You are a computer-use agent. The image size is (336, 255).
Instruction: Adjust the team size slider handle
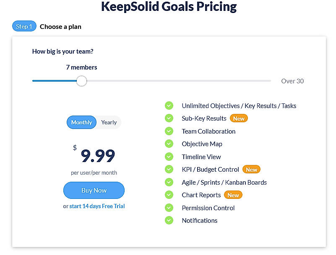click(x=81, y=81)
